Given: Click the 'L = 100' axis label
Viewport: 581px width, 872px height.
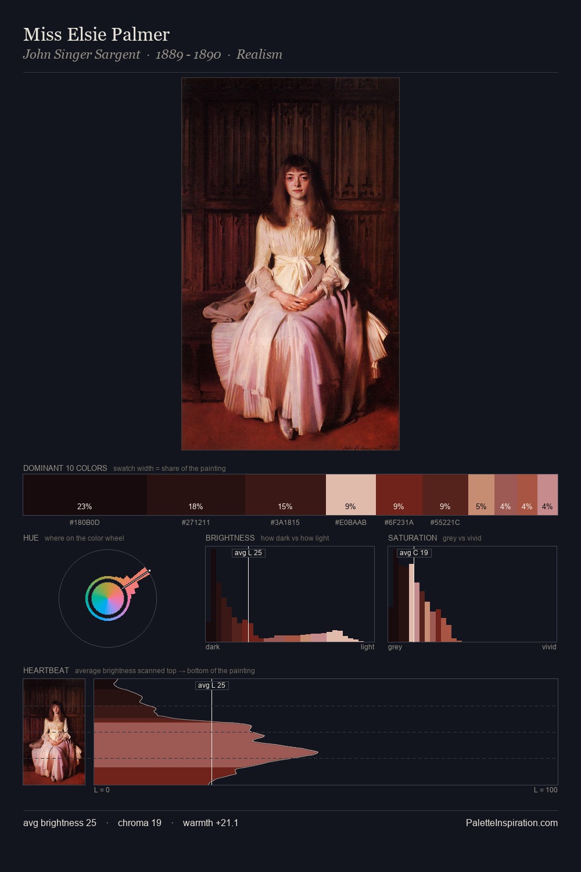Looking at the screenshot, I should pyautogui.click(x=546, y=790).
